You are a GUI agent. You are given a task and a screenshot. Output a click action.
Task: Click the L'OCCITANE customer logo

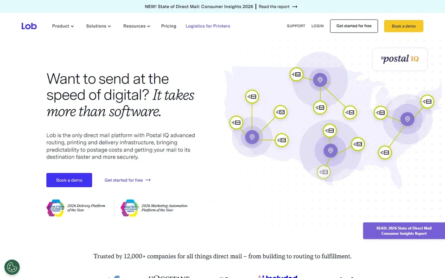169,276
